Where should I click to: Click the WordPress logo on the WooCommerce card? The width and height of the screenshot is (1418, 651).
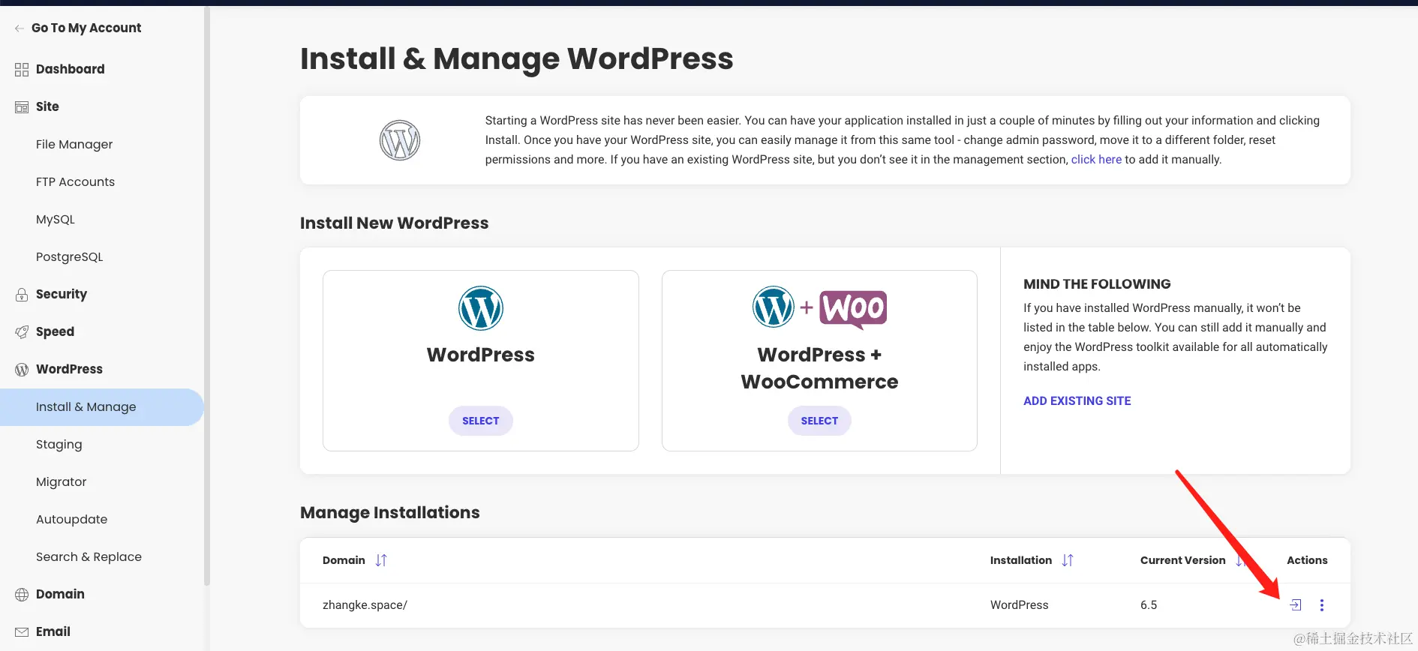click(x=774, y=307)
